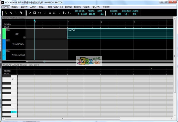The width and height of the screenshot is (178, 122).
Task: Click the C3 piano key
Action: [x=13, y=108]
